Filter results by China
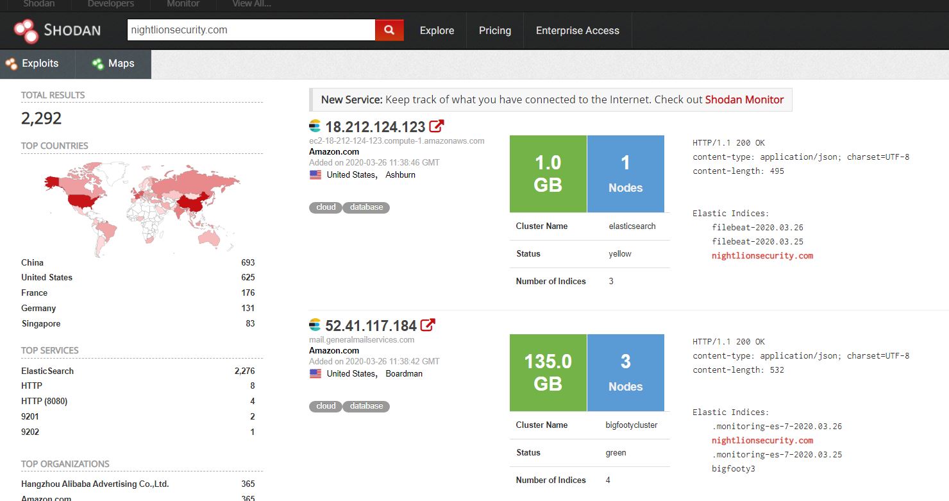The image size is (949, 501). [33, 262]
